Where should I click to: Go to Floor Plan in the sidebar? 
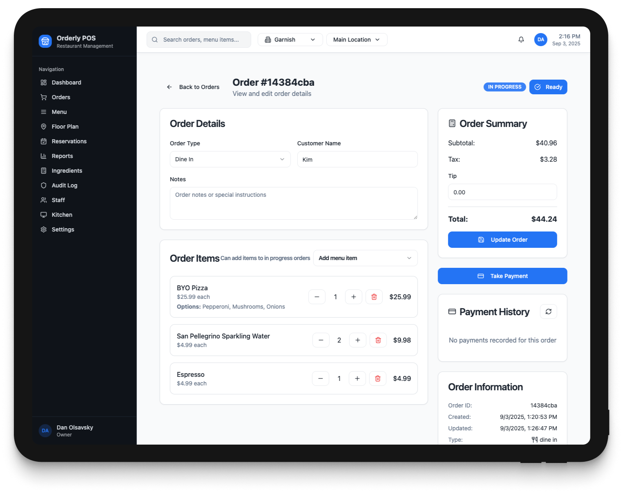65,127
